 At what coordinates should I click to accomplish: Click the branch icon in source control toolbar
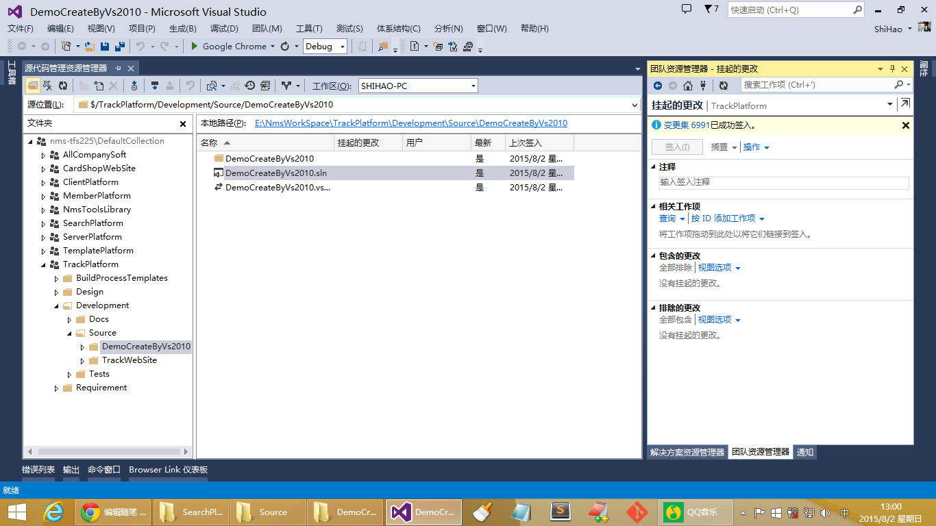coord(286,86)
